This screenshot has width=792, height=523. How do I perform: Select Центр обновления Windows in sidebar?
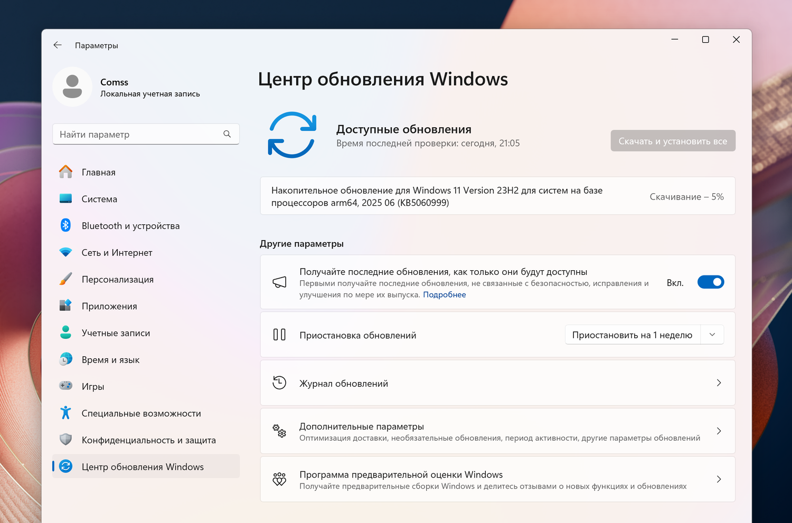[x=146, y=467]
